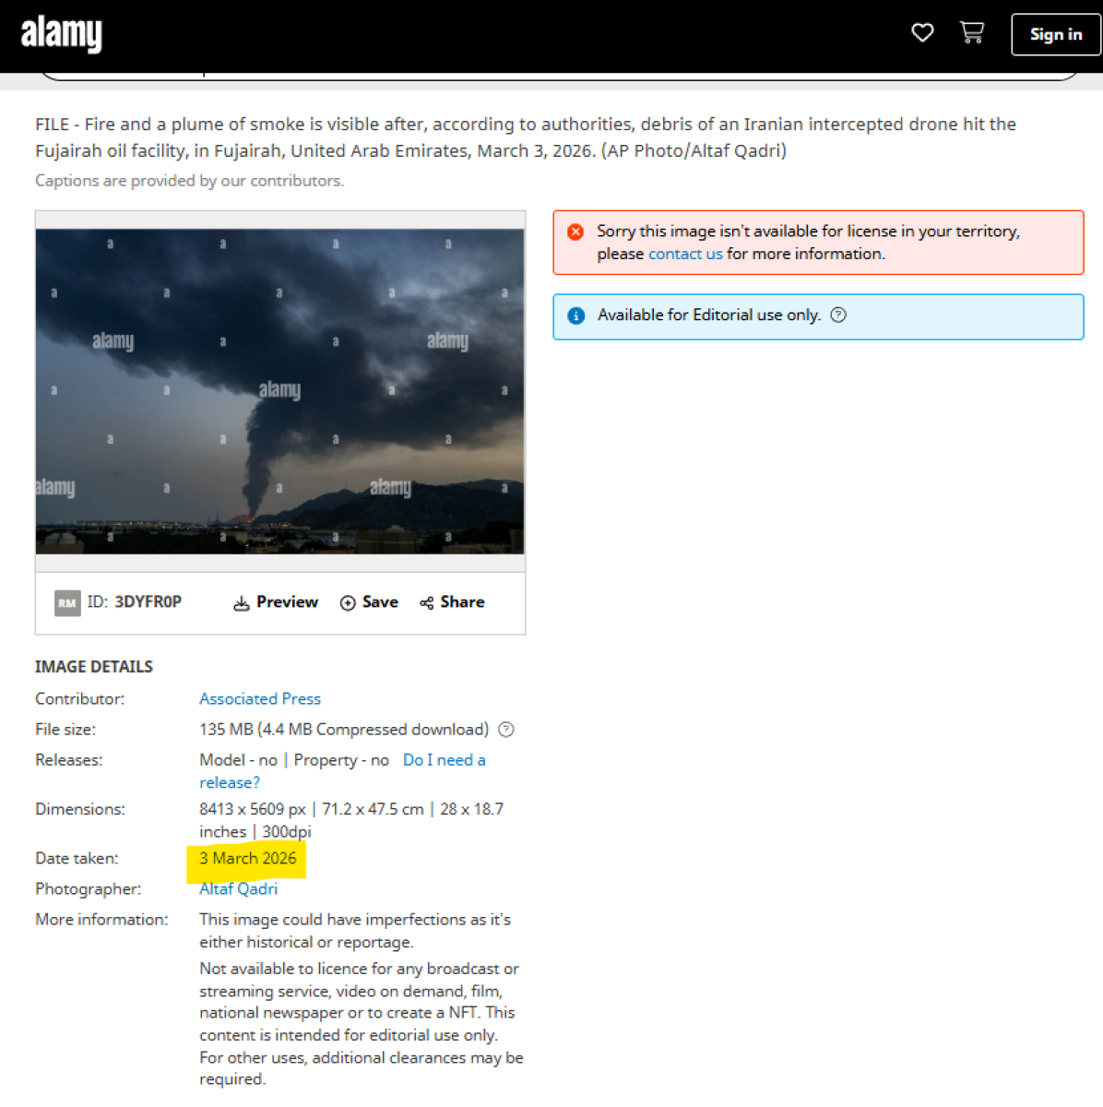Click the blue info icon
Viewport: 1103px width, 1107px height.
(x=576, y=315)
